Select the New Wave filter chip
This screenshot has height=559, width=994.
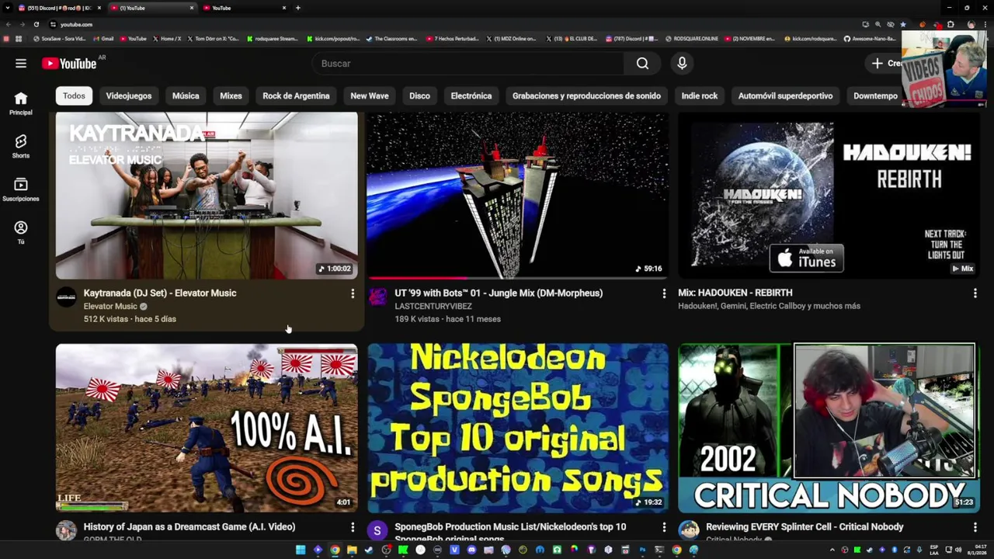coord(370,96)
